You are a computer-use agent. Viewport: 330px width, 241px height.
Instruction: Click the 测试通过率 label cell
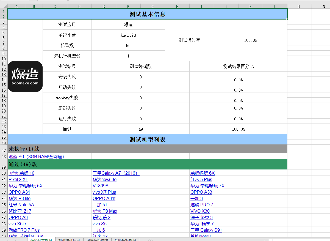point(189,40)
